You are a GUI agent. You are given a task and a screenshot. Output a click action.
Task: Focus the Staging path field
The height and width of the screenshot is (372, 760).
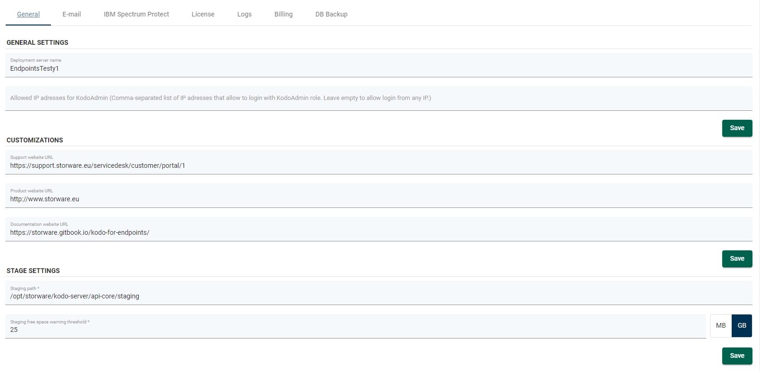point(378,296)
